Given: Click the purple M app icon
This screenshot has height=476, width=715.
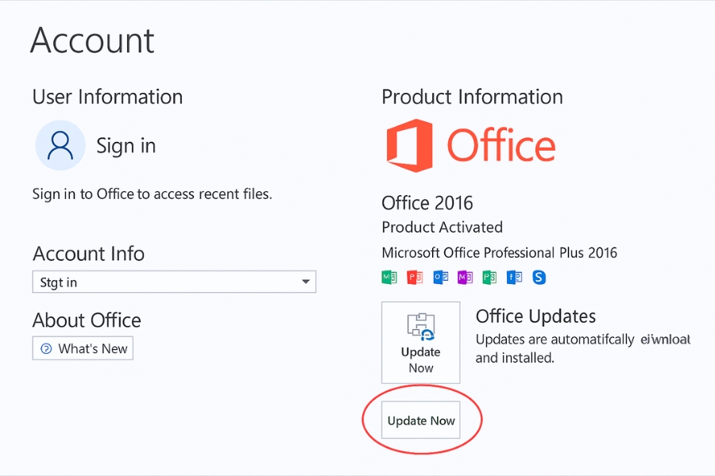Looking at the screenshot, I should click(x=465, y=277).
